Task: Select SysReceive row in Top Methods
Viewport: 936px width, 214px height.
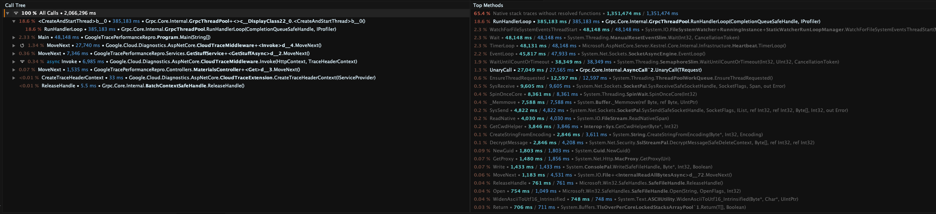Action: [x=703, y=86]
